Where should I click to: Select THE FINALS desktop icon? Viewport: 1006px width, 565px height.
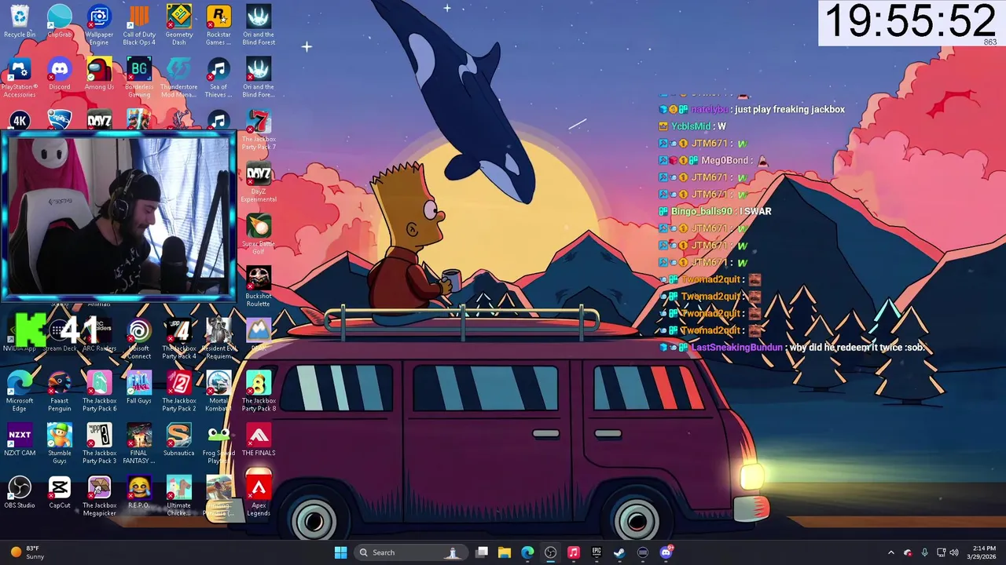click(x=259, y=441)
